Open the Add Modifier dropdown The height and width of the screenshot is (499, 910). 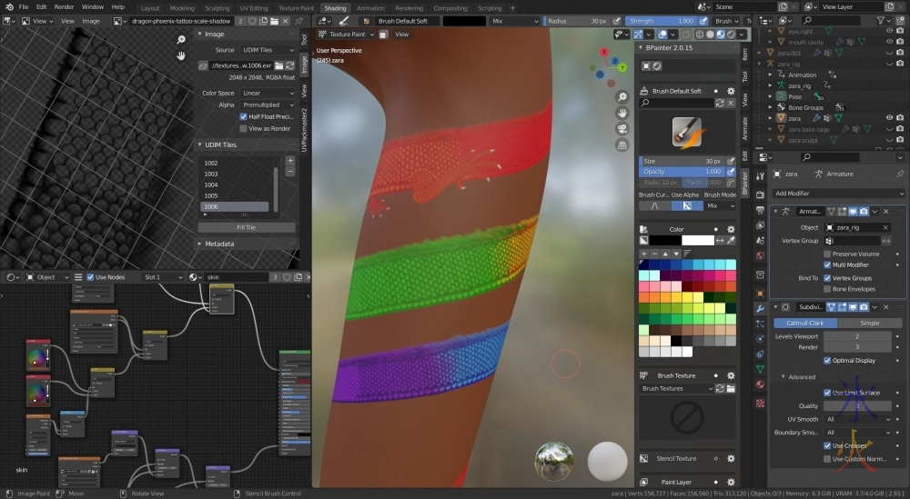pyautogui.click(x=838, y=194)
